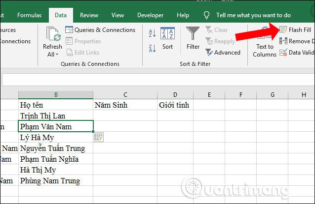This screenshot has height=204, width=315.
Task: Select the cell Giới tính
Action: tap(175, 105)
